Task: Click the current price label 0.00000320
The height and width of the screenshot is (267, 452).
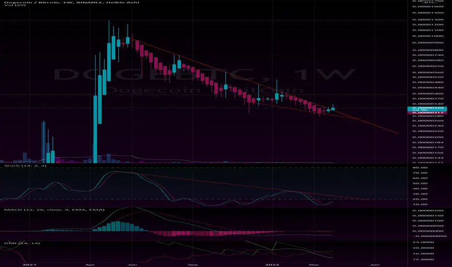Action: tap(427, 108)
